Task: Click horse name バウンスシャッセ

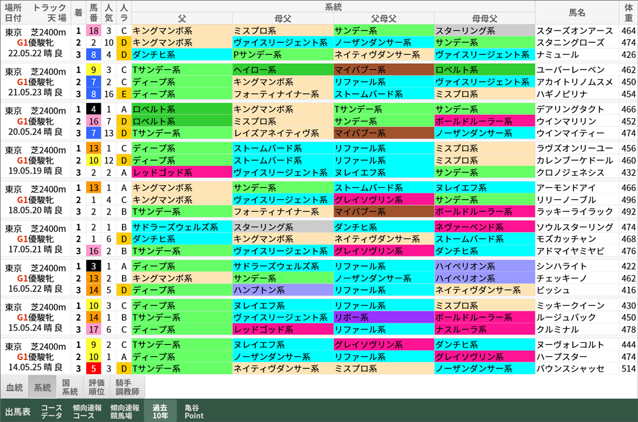Action: pyautogui.click(x=570, y=368)
